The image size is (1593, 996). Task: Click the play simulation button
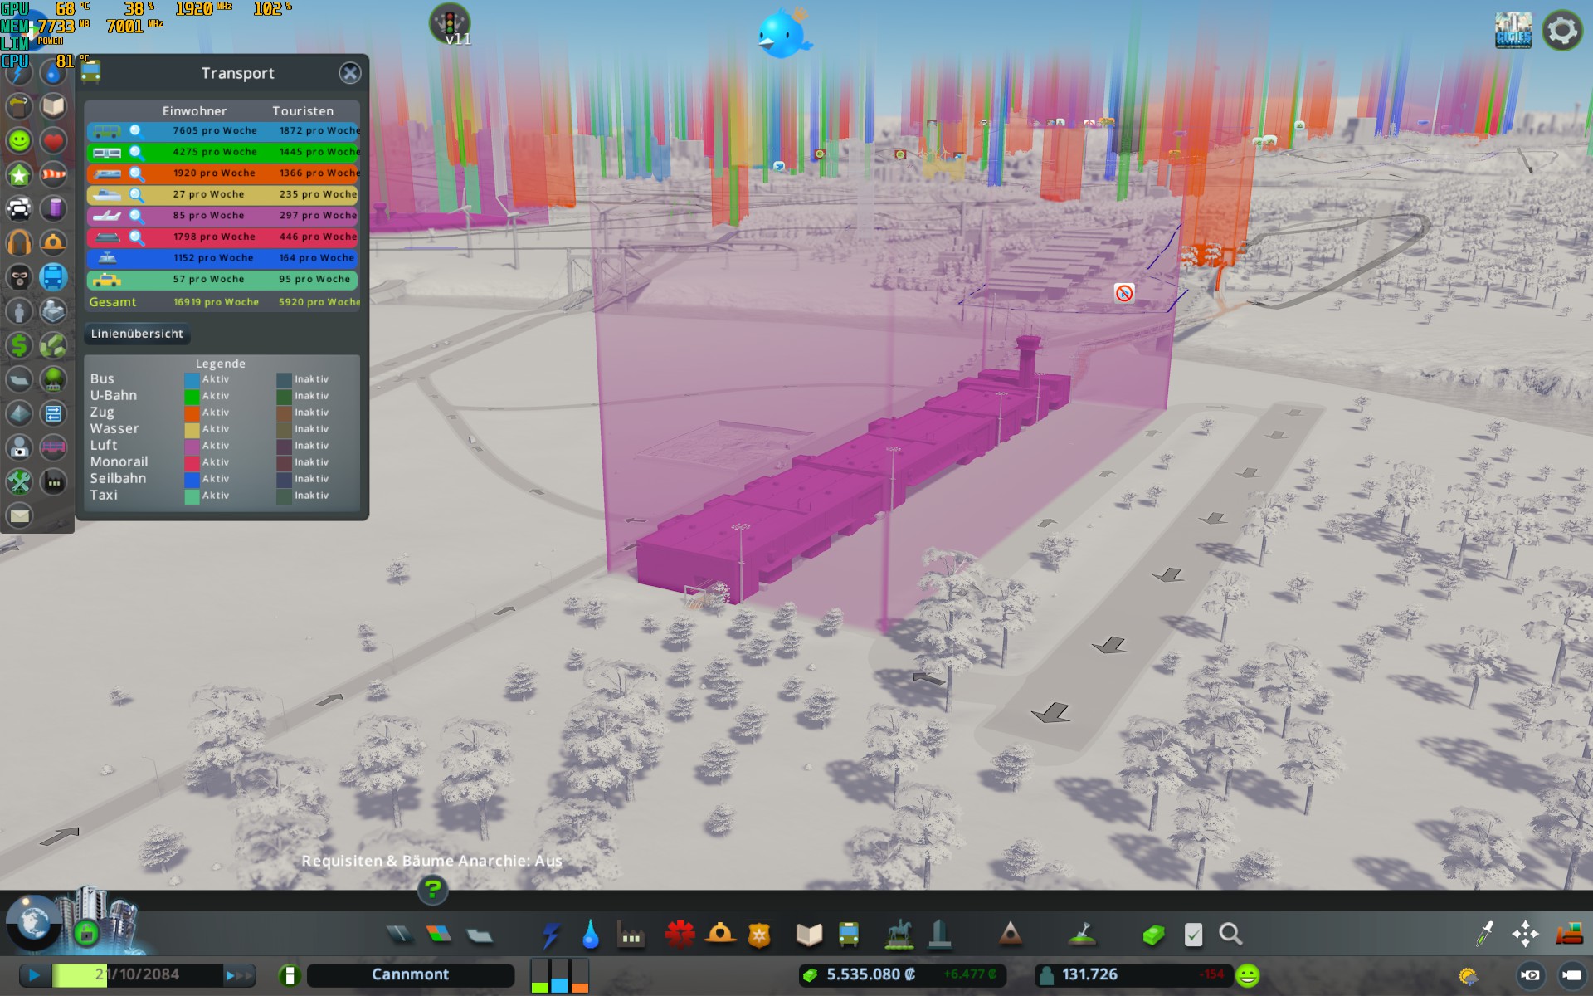[34, 975]
